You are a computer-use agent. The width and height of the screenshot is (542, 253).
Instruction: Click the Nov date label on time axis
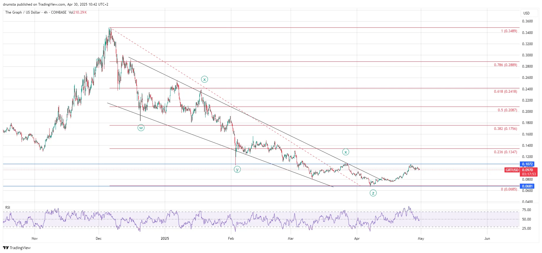[x=35, y=239]
